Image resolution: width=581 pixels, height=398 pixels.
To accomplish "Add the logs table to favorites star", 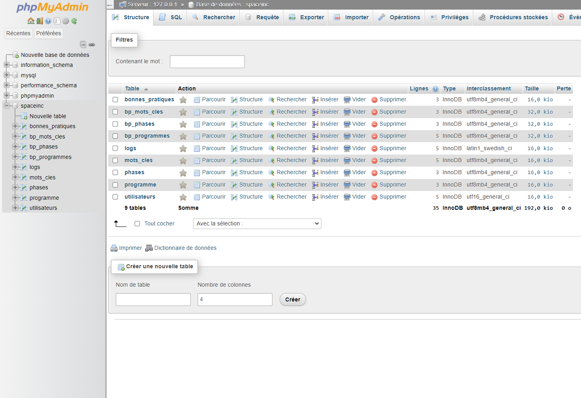I will click(183, 149).
